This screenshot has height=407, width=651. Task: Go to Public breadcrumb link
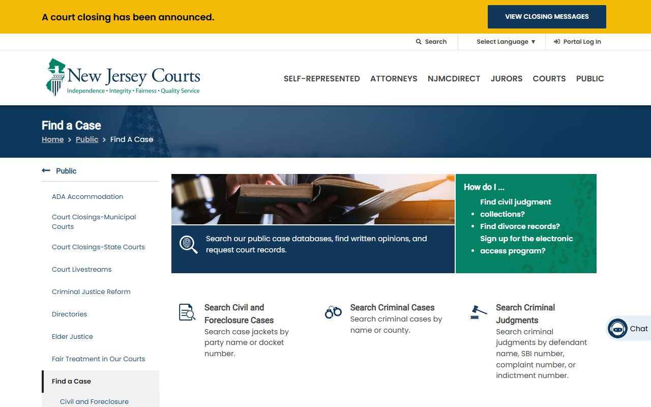[x=87, y=139]
